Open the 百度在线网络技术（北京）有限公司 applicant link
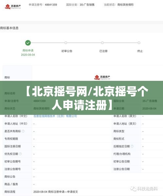 (55, 116)
